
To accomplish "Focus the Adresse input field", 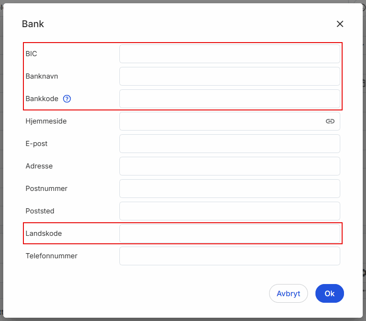I will [230, 166].
